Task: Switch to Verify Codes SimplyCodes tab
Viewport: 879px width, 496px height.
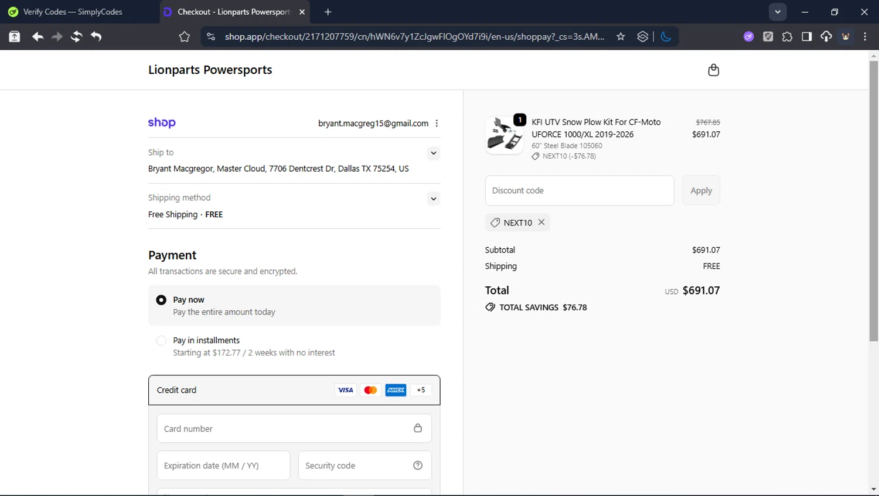Action: 73,12
